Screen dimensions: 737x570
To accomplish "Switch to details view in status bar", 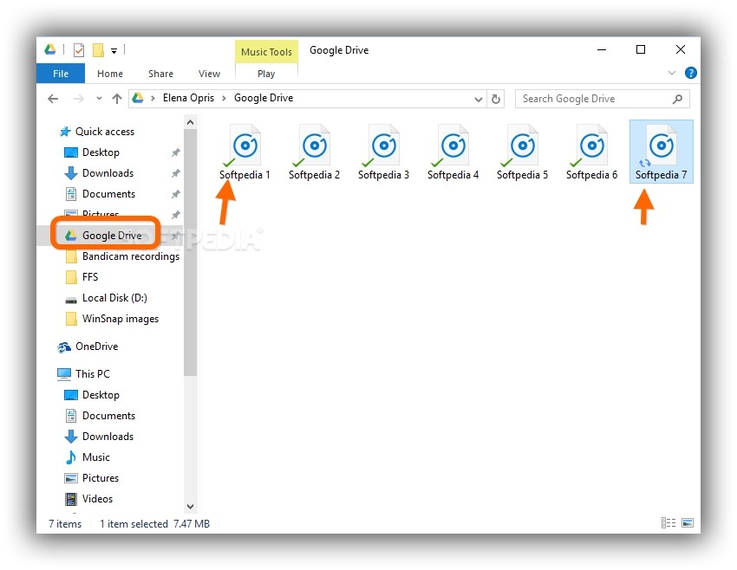I will click(668, 522).
